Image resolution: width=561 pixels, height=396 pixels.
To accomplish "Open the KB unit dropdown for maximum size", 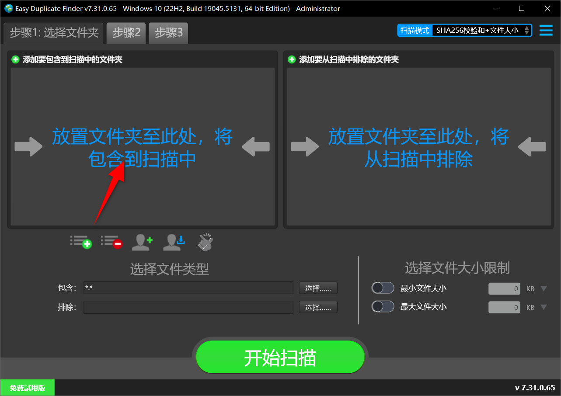I will (x=544, y=307).
